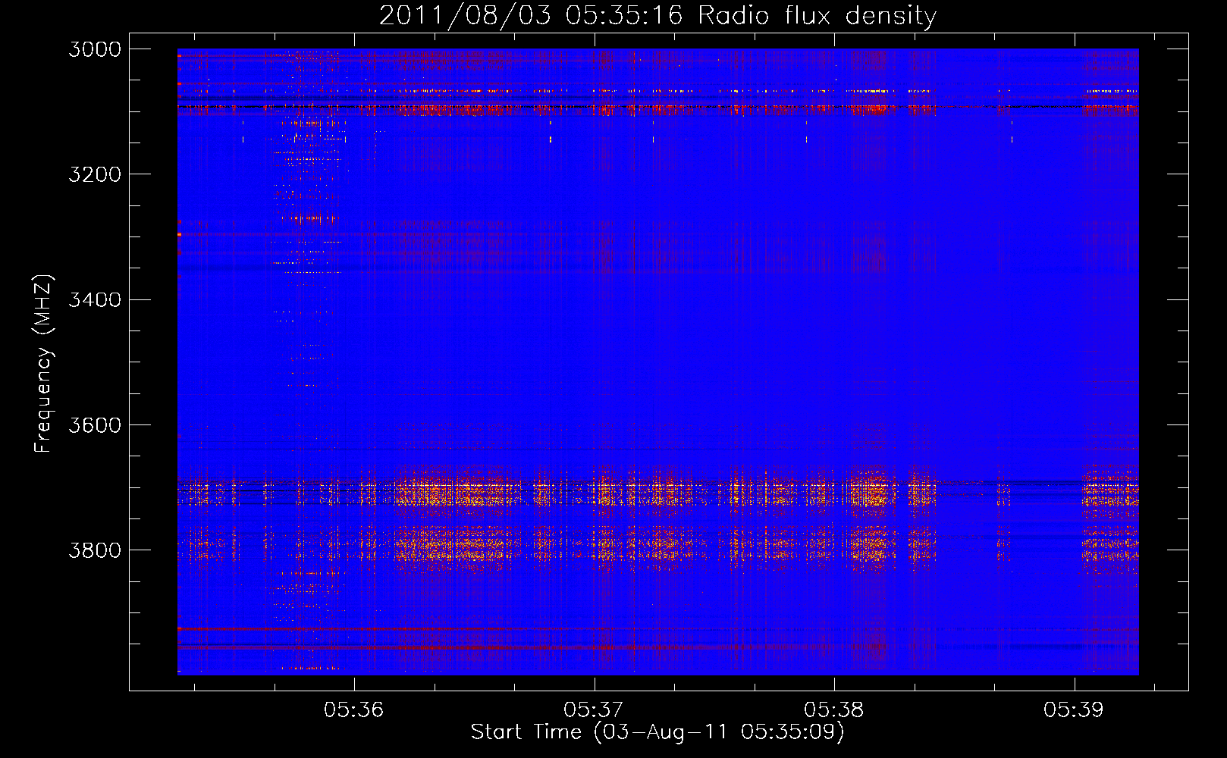Viewport: 1227px width, 758px height.
Task: Click the '05:37' time axis label
Action: click(594, 709)
